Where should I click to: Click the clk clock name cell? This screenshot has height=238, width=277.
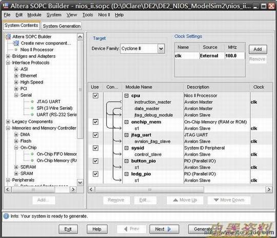pyautogui.click(x=187, y=56)
